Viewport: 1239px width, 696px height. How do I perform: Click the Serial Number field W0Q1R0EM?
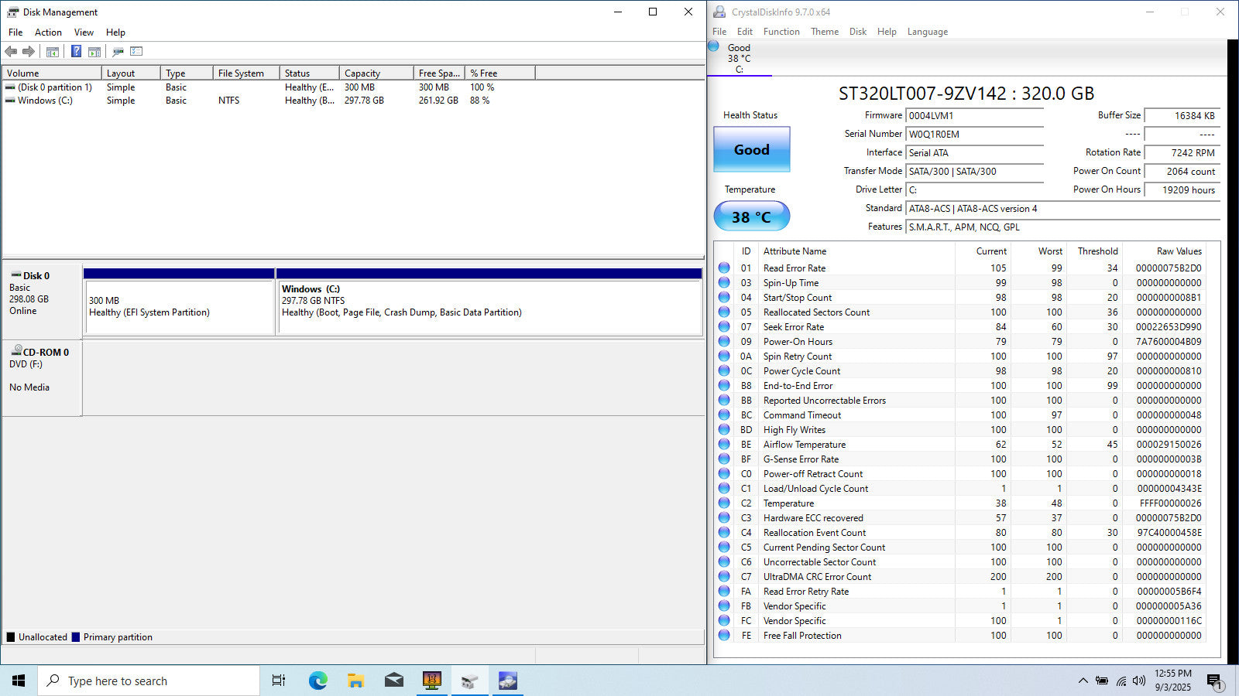(974, 135)
